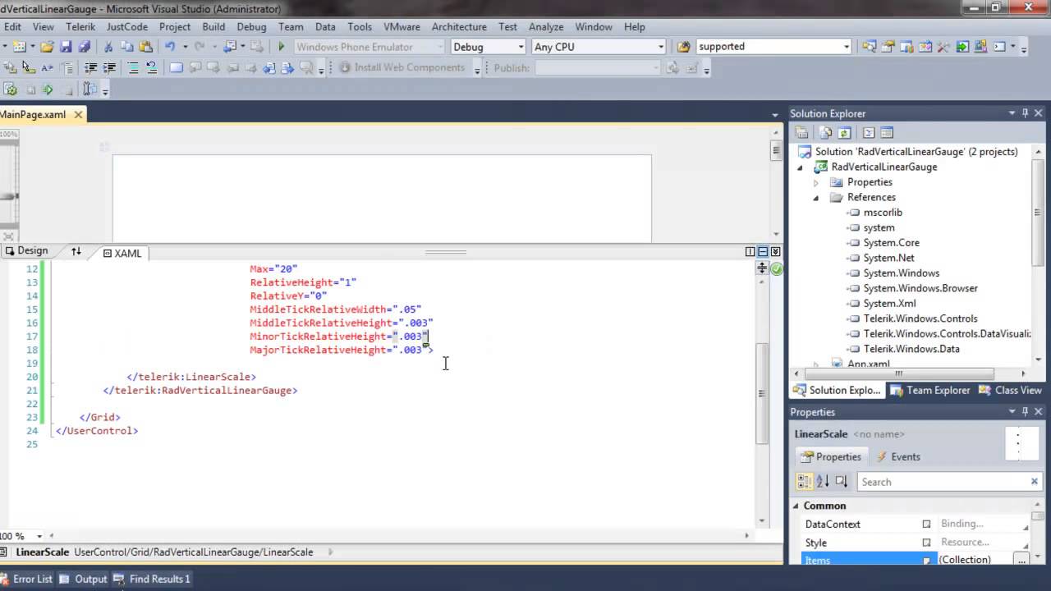Expand the Properties folder in Solution Explorer

pyautogui.click(x=816, y=182)
